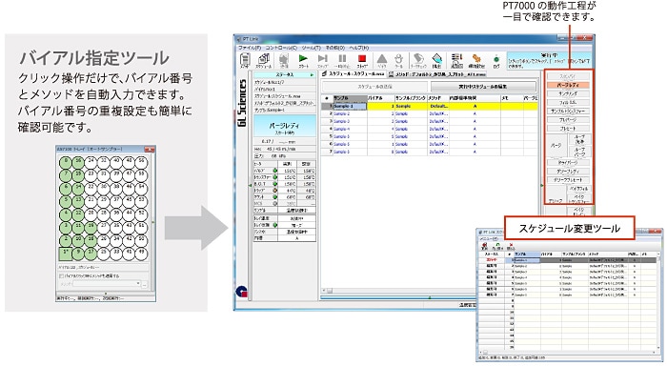Open the Method document toolbar icon
Image resolution: width=667 pixels, height=366 pixels.
click(x=245, y=59)
